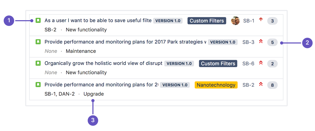The height and width of the screenshot is (131, 315).
Task: Click the yellow Nanotechnology epic label
Action: tap(216, 85)
